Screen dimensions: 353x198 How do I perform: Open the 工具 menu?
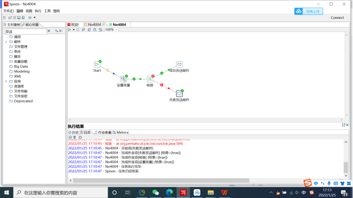[x=47, y=11]
